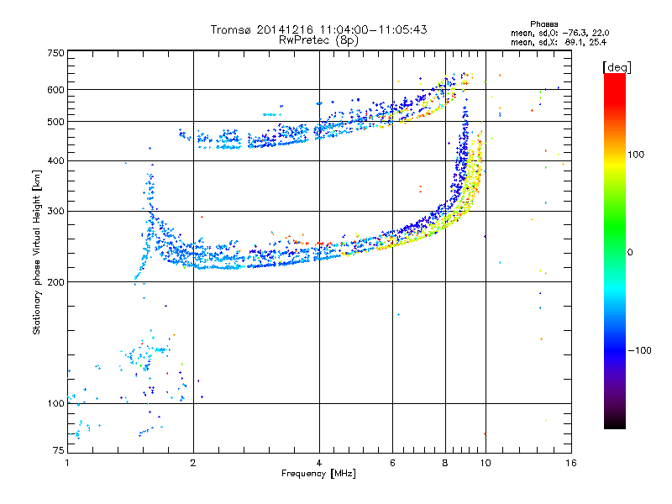
Task: Click the x-axis tick label '2'
Action: pos(193,463)
